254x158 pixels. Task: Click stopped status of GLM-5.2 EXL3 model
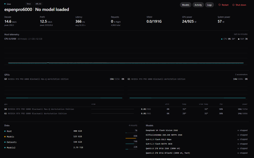(x=242, y=139)
